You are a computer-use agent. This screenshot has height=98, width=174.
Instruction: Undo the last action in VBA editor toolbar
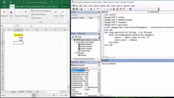click(x=98, y=9)
